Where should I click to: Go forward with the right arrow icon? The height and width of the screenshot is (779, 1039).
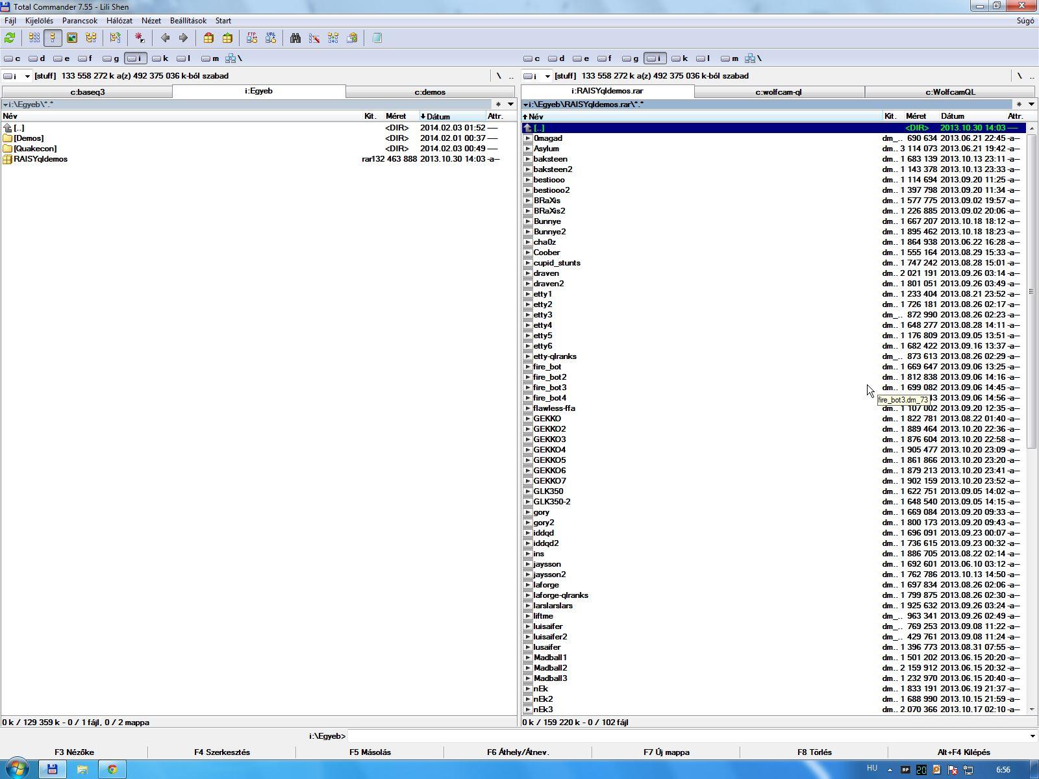tap(183, 38)
